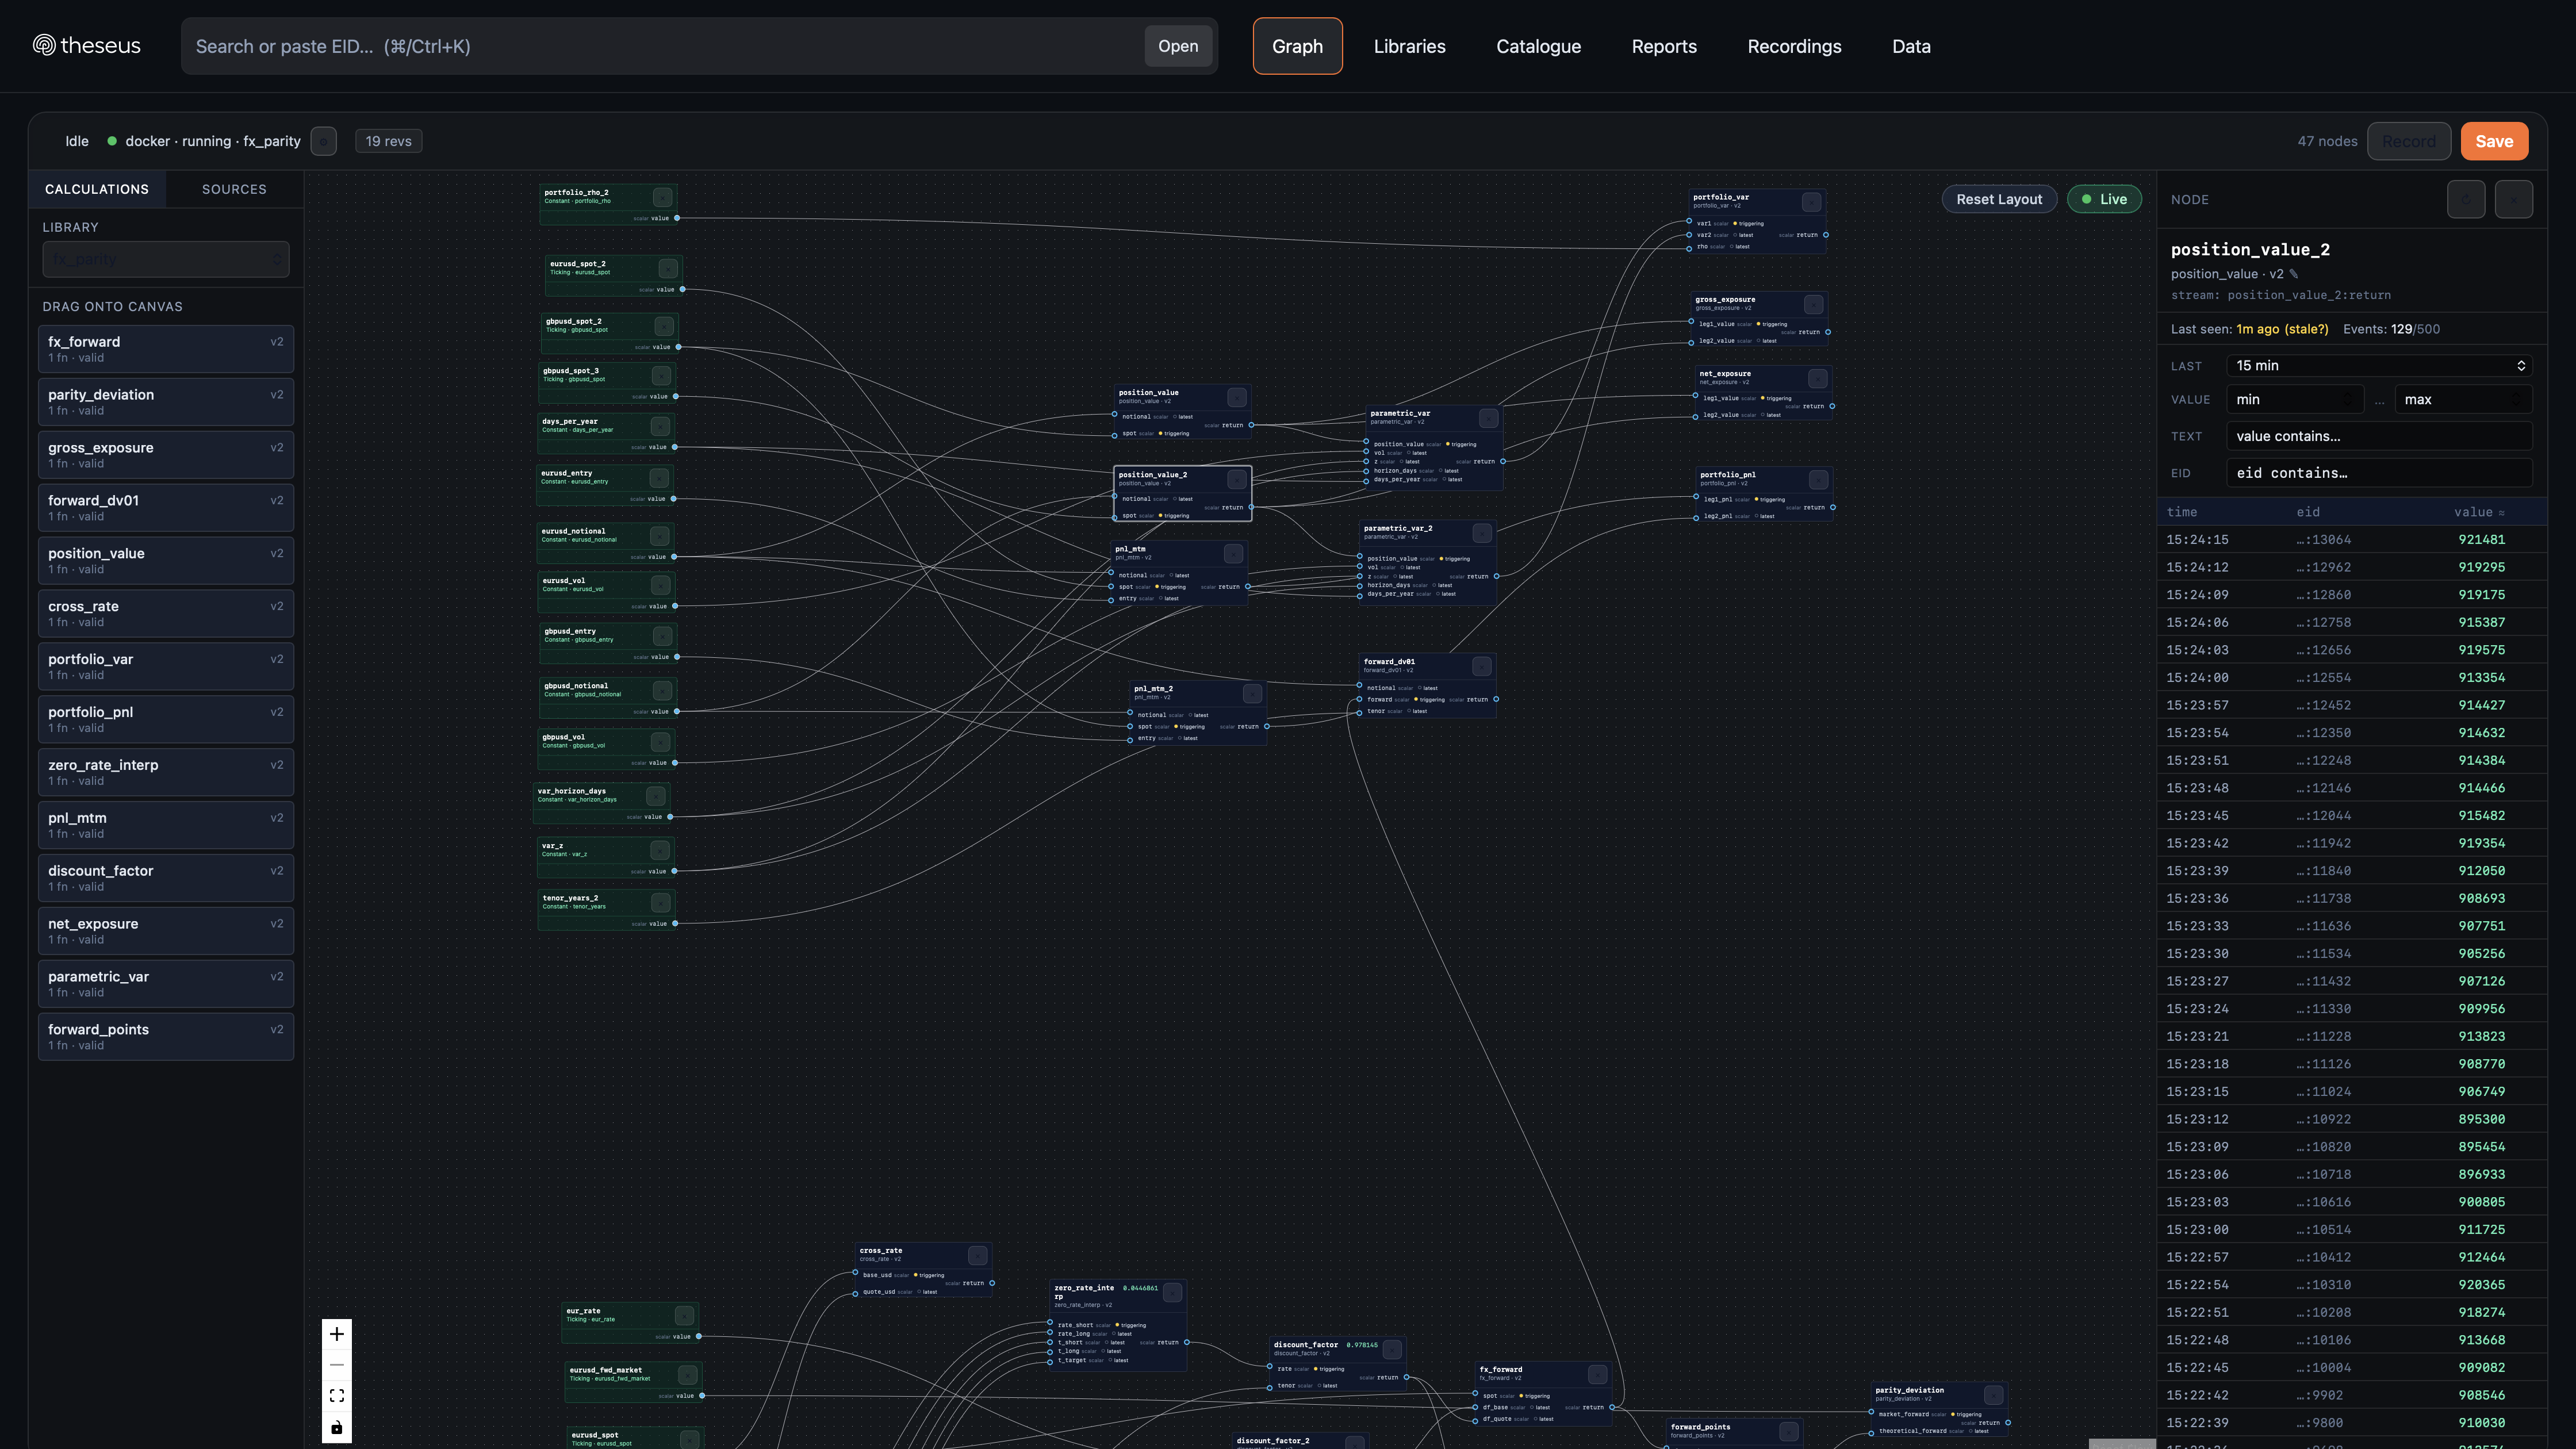Screen dimensions: 2576x1449
Task: Navigate to the Reports tab
Action: tap(1664, 46)
